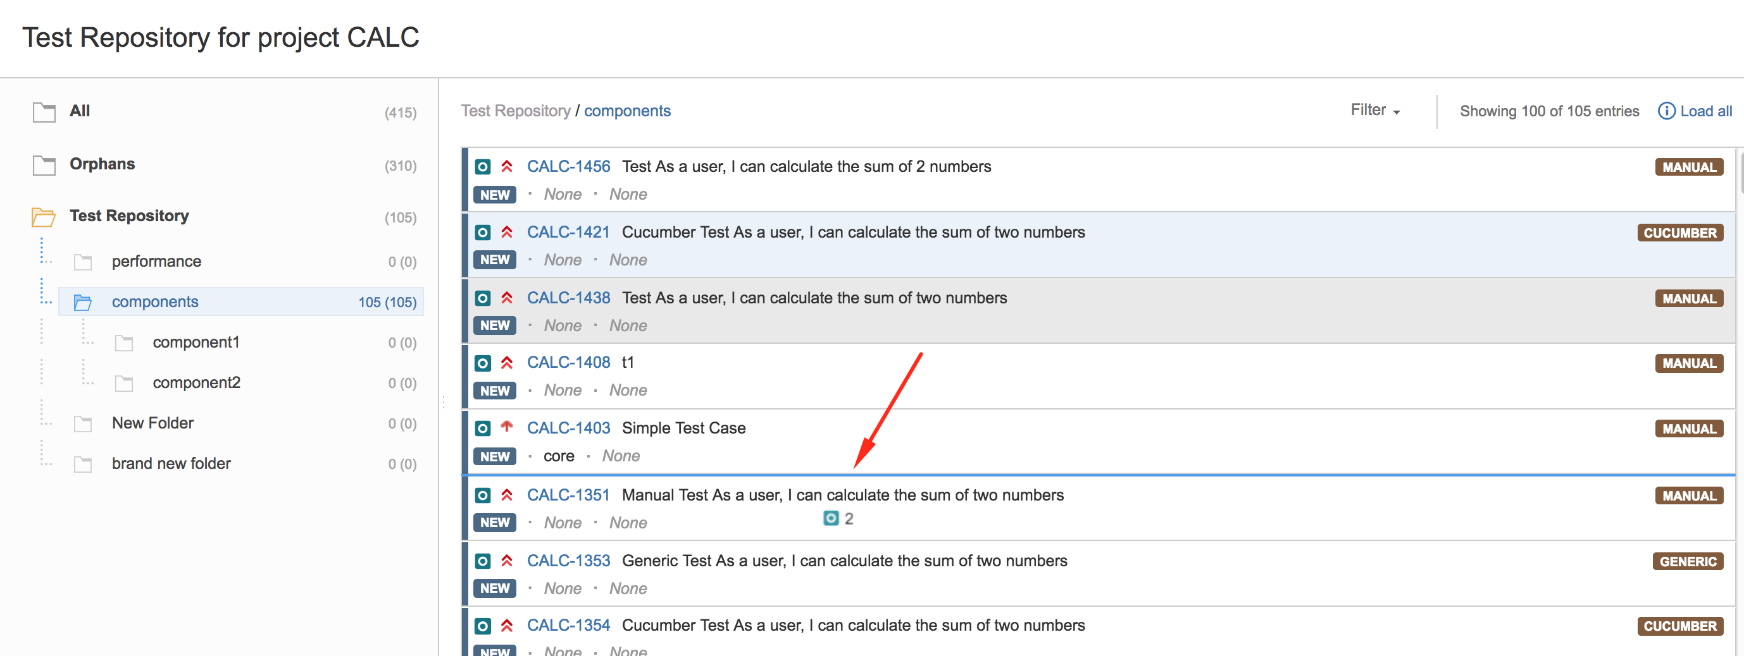Screen dimensions: 1744x656
Task: Click the info icon beside Load all
Action: coord(1666,111)
